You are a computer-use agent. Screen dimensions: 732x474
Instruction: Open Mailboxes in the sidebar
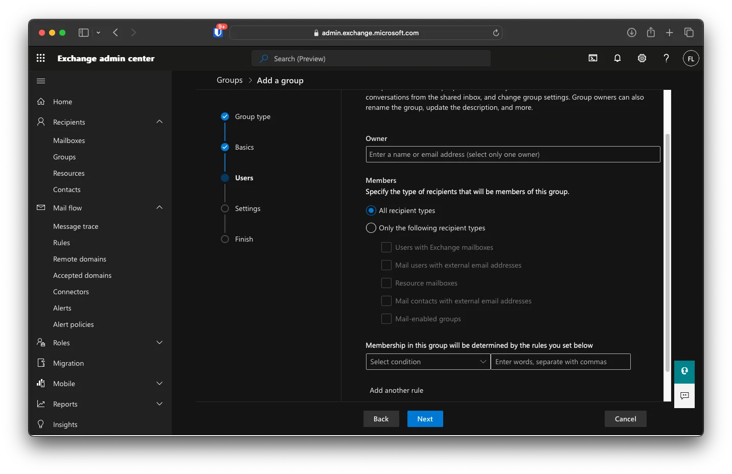tap(69, 140)
